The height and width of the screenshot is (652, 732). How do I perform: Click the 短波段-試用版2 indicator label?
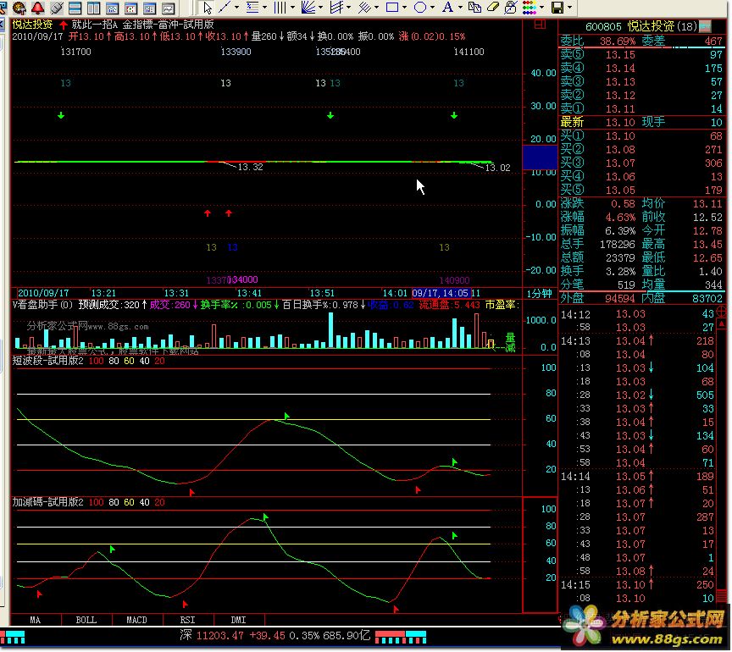(x=48, y=362)
